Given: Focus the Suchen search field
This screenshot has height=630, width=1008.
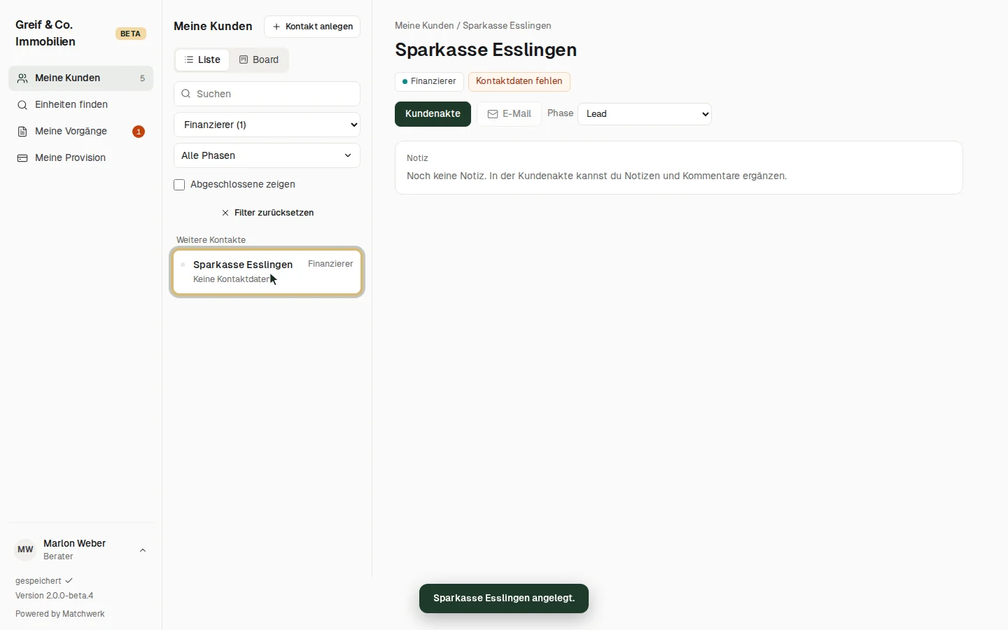Looking at the screenshot, I should coord(267,94).
